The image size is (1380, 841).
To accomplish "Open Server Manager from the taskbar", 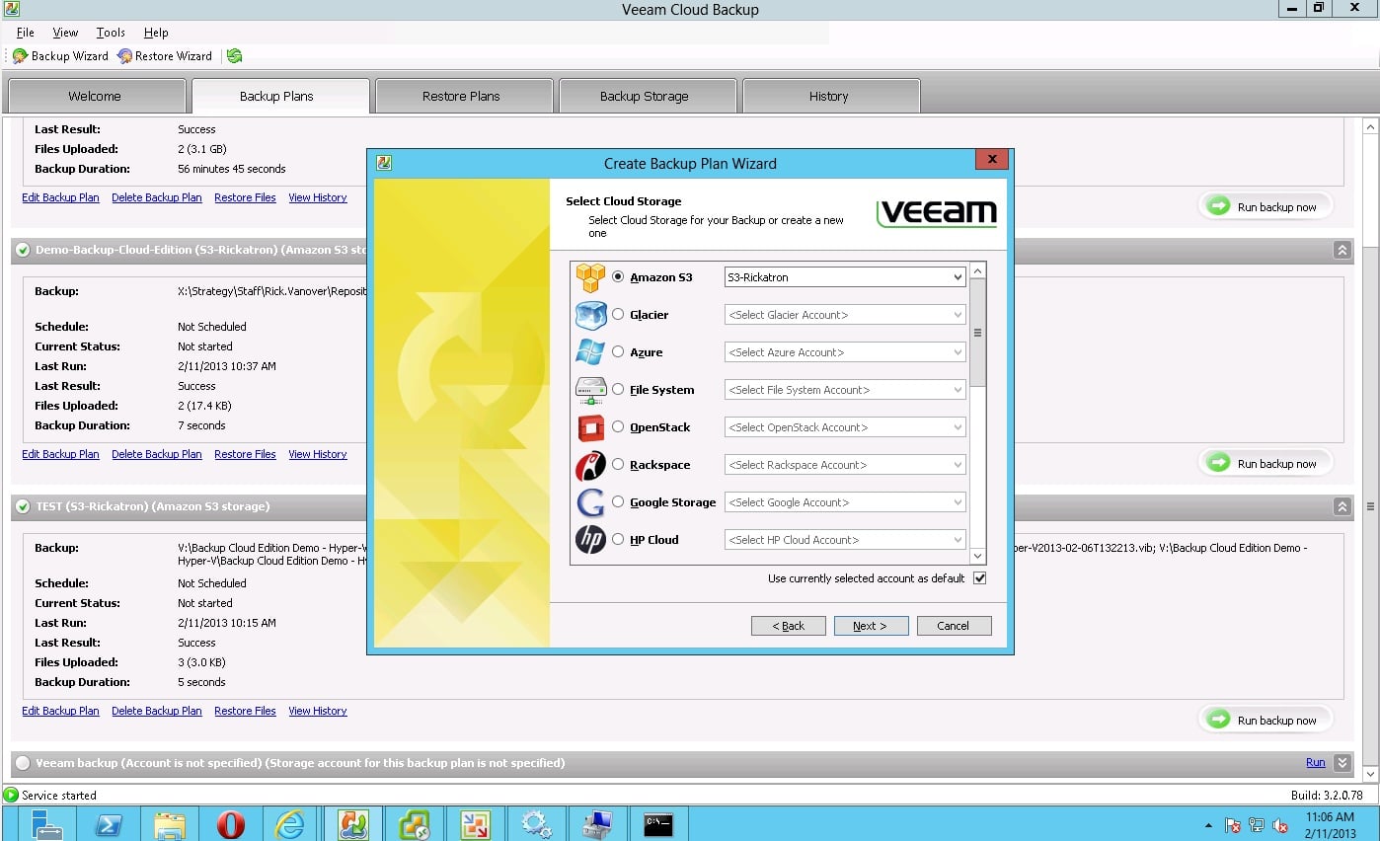I will pyautogui.click(x=47, y=824).
